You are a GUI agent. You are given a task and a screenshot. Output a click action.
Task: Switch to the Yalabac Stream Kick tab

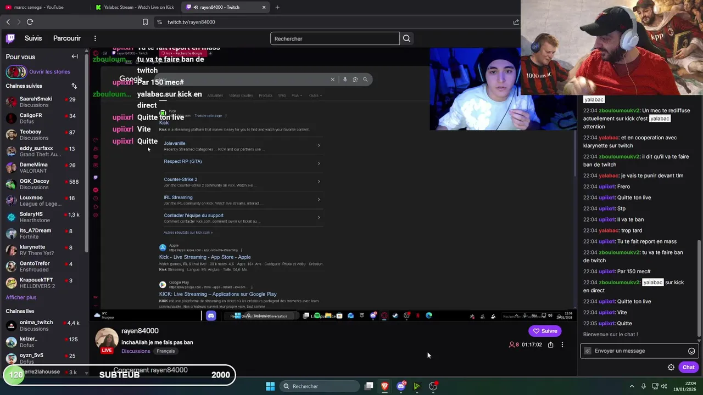click(x=135, y=7)
